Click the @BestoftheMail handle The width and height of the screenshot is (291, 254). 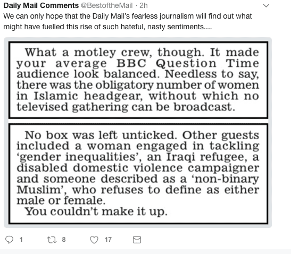(x=106, y=5)
